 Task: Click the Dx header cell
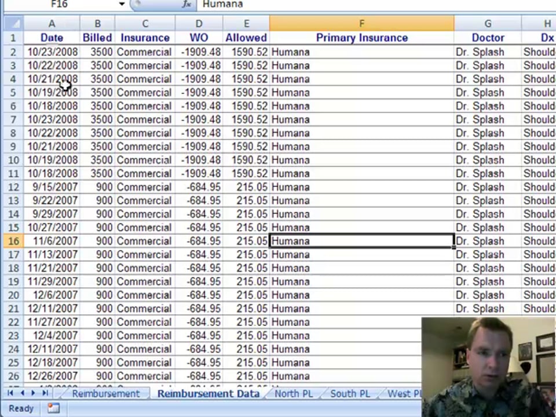(x=539, y=38)
